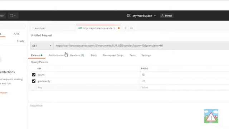The height and width of the screenshot is (129, 229).
Task: Click the Untitled Request title
Action: pos(42,35)
